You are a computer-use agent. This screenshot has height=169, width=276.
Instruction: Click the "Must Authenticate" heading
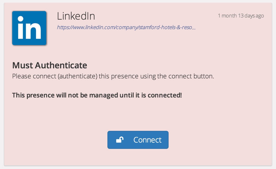tap(49, 65)
